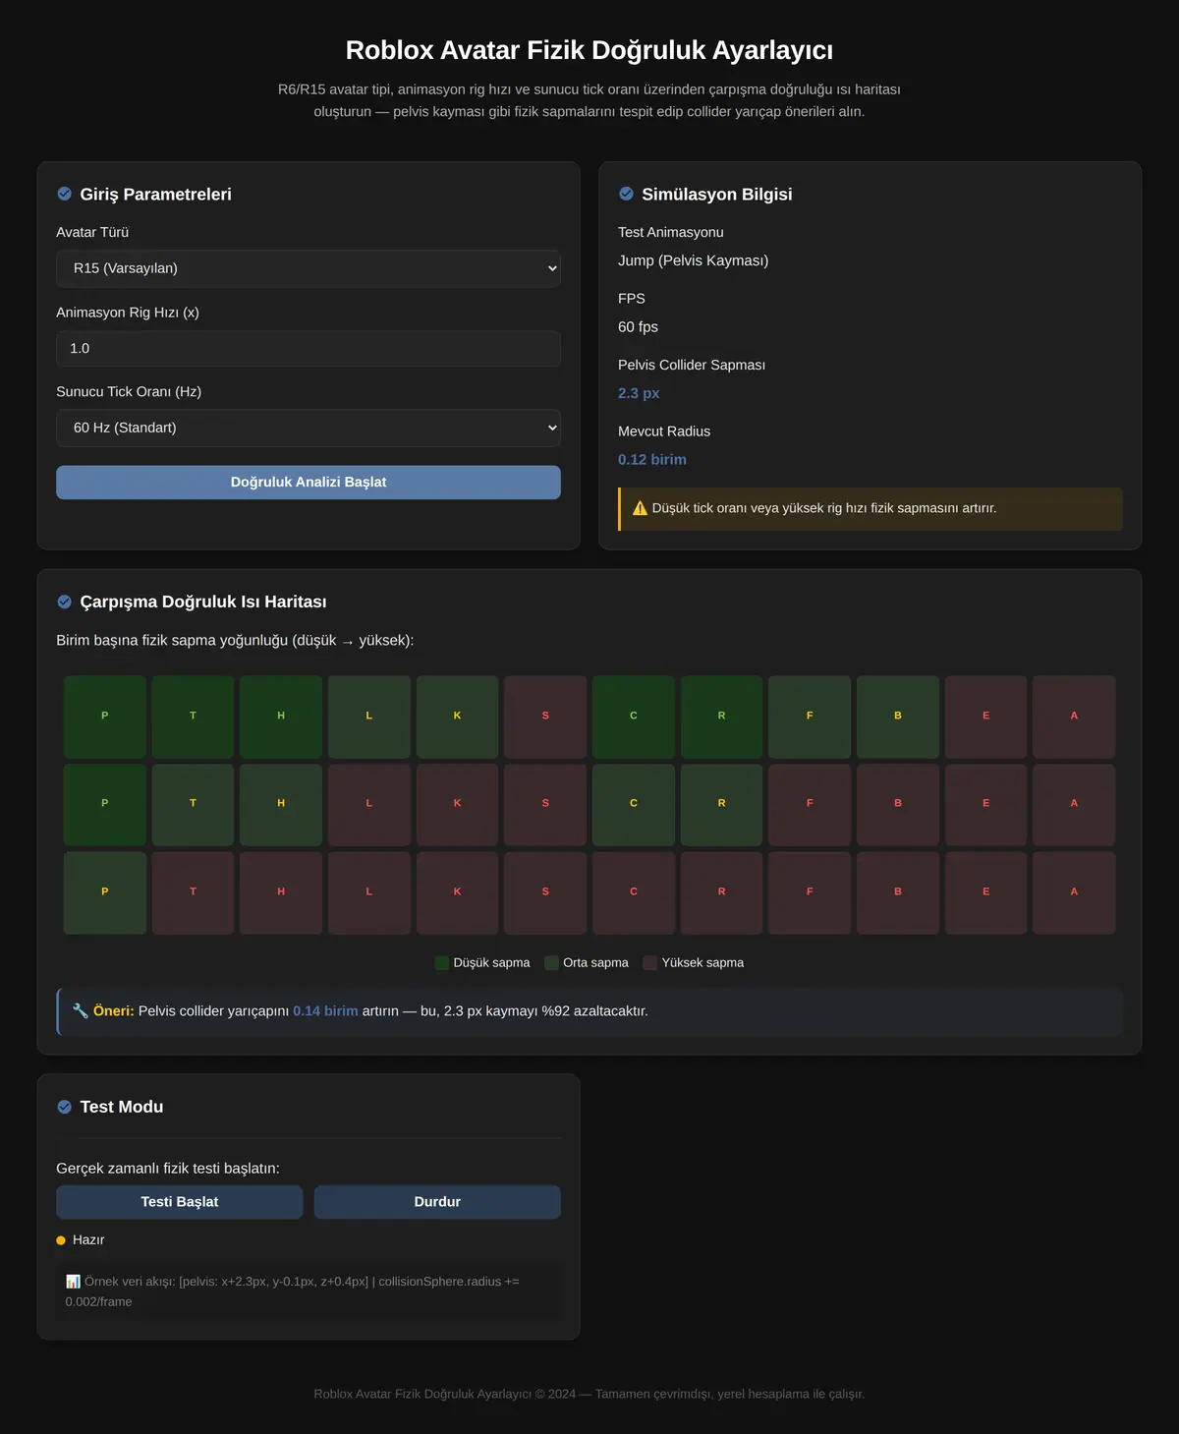Select the heatmap cell with yellow letter C

pyautogui.click(x=634, y=804)
